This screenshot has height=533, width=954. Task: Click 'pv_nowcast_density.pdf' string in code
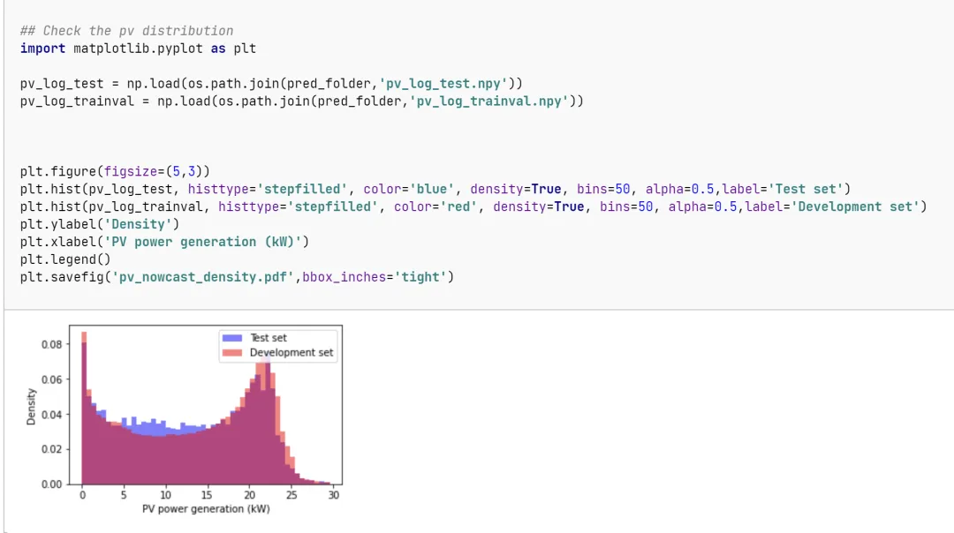point(203,277)
